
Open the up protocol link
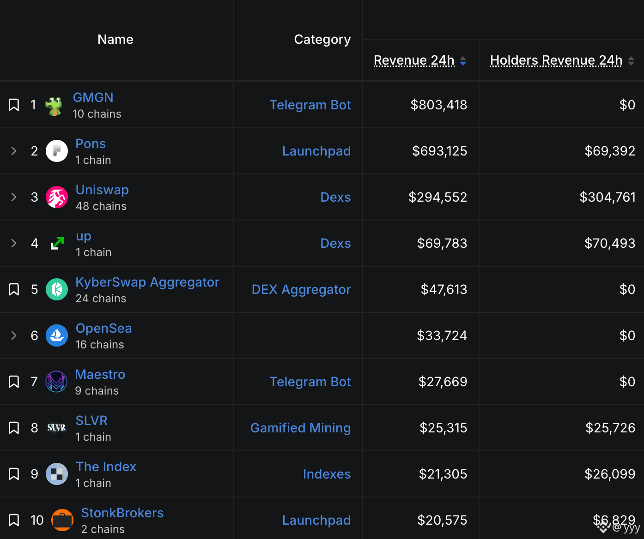point(84,237)
